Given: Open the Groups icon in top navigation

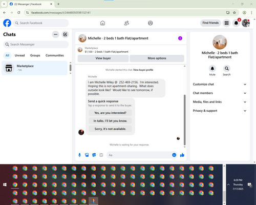Looking at the screenshot, I should (x=151, y=23).
